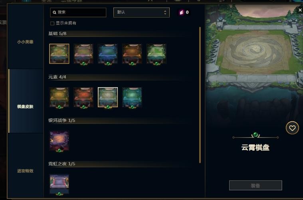
Task: Click the dropdown arrows on 默认 selector
Action: pos(165,12)
